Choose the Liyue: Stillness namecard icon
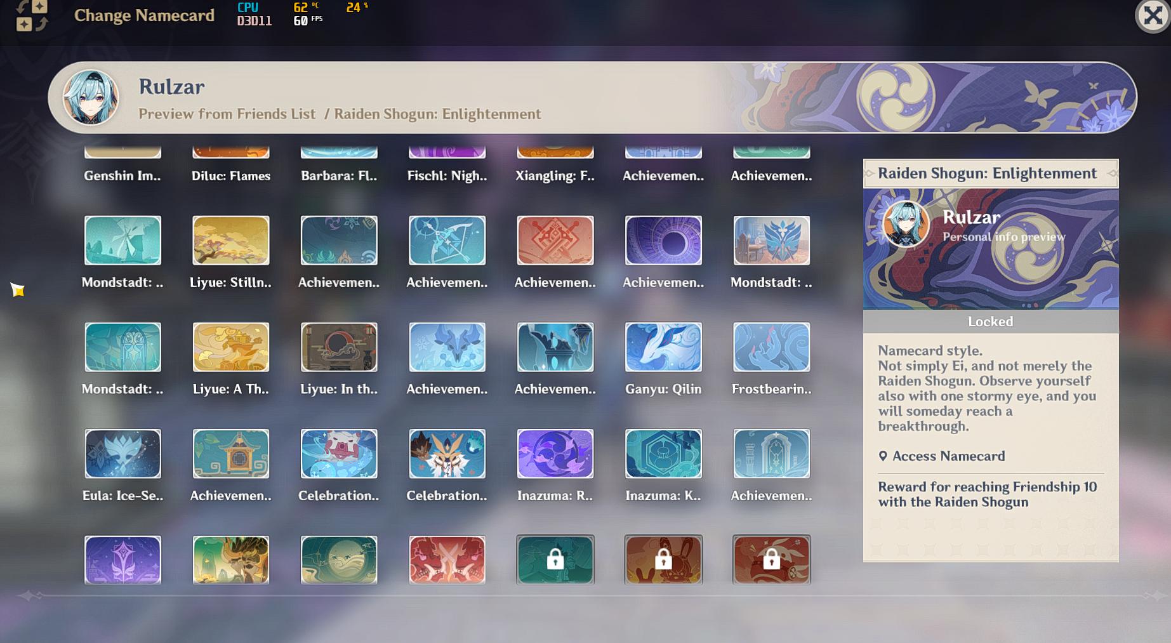 coord(231,240)
